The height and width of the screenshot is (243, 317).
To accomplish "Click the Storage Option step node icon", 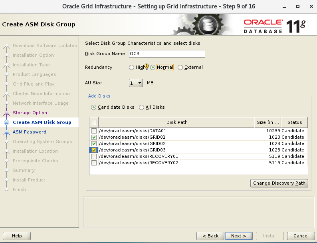I will [x=6, y=113].
